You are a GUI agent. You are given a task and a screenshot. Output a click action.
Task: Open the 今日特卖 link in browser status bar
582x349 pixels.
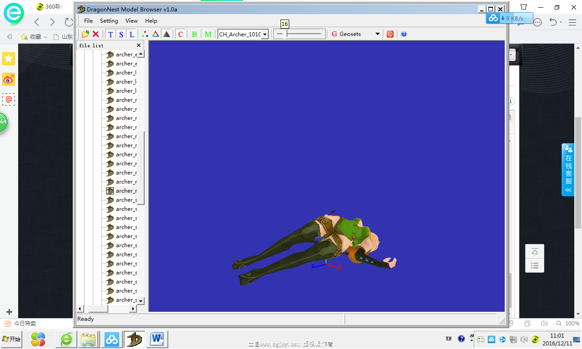[20, 324]
